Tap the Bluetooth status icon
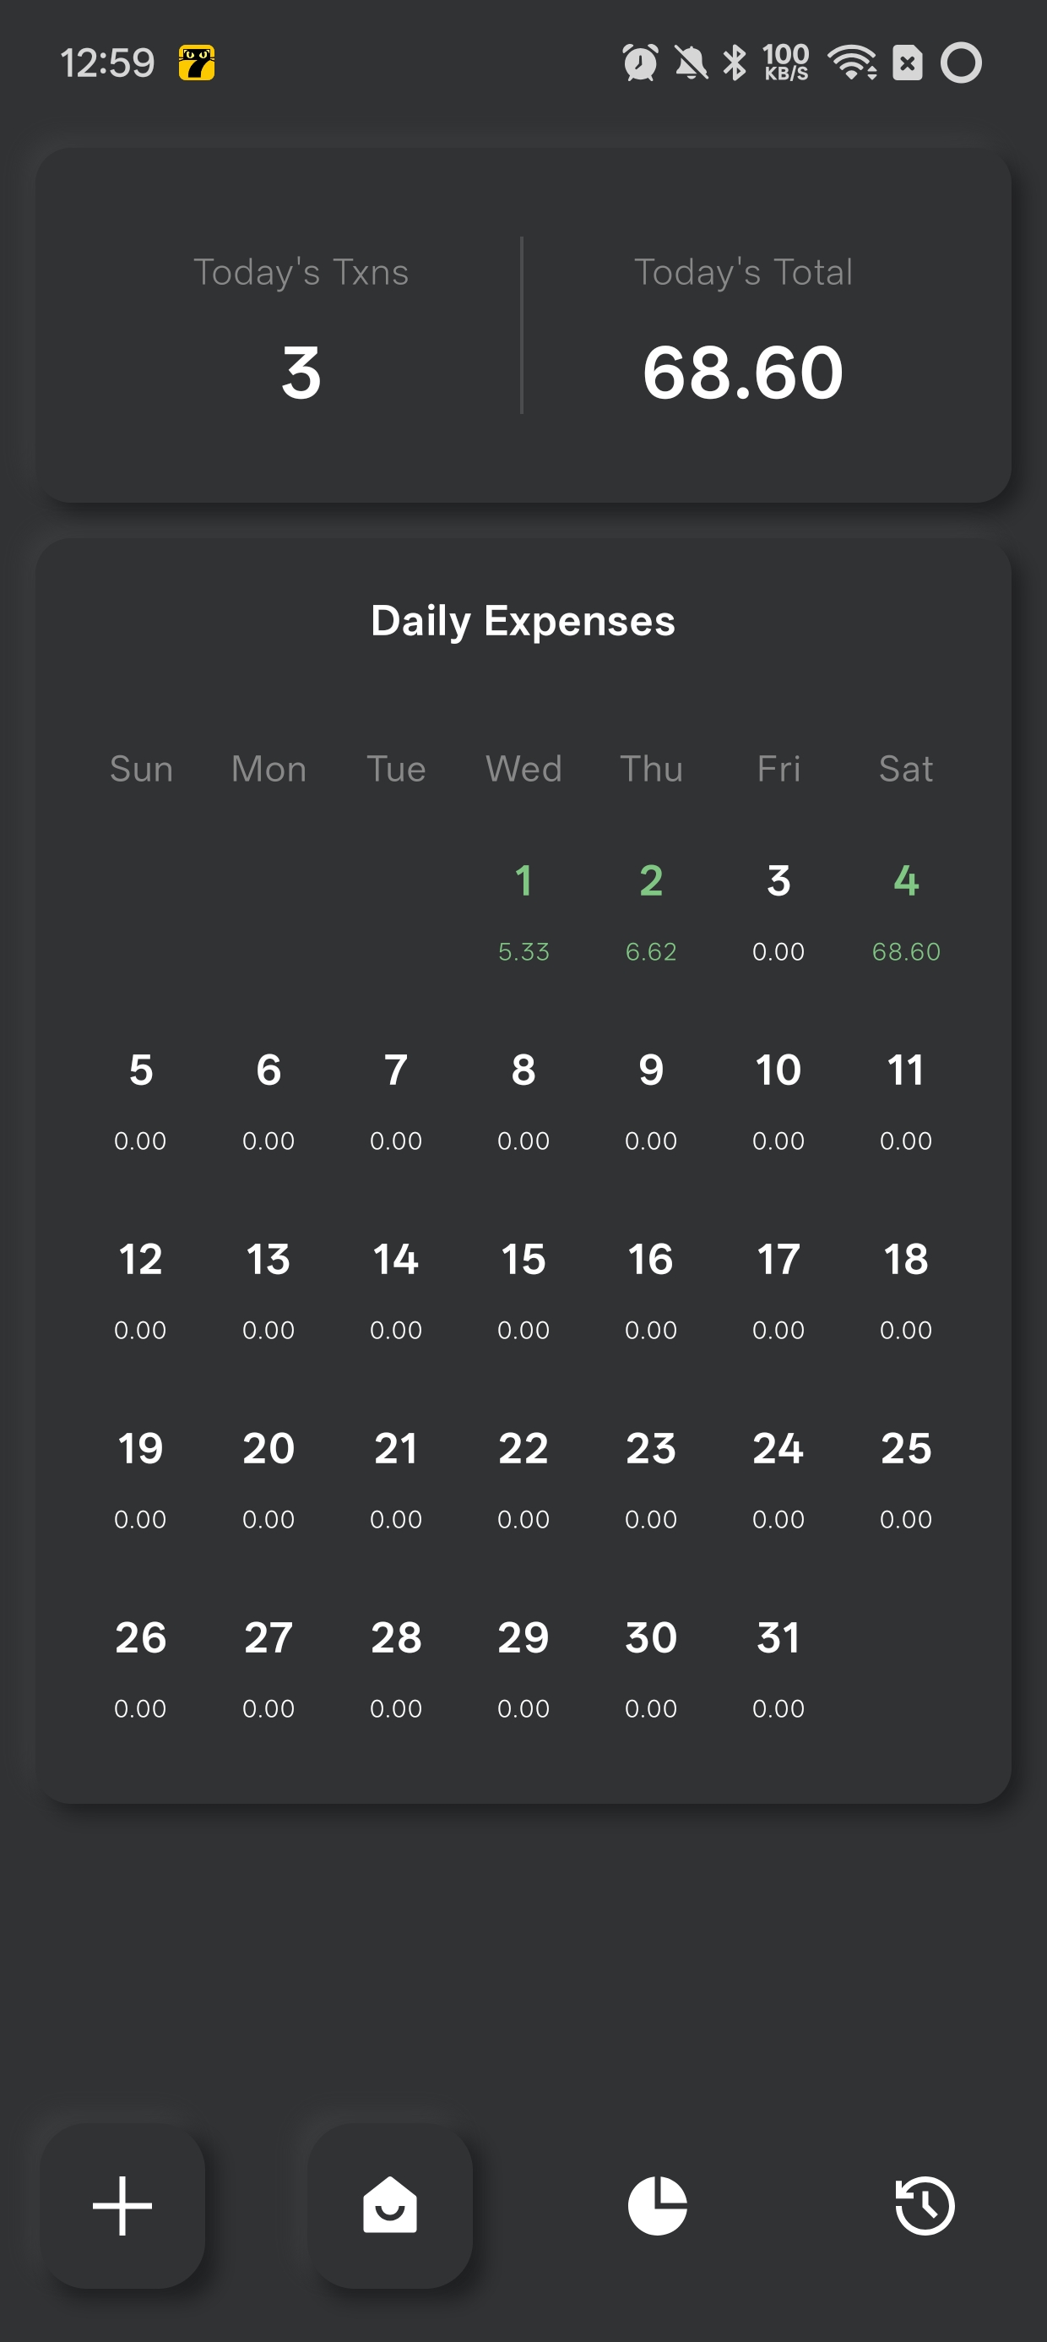The width and height of the screenshot is (1047, 2342). (735, 63)
